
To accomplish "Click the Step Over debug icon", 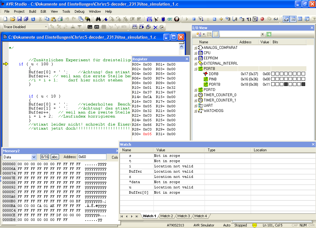I will [235, 19].
